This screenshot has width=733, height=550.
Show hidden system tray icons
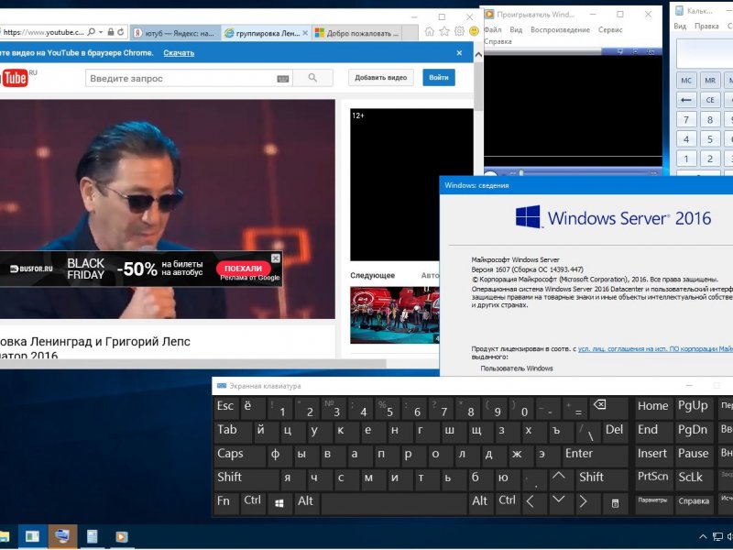703,537
